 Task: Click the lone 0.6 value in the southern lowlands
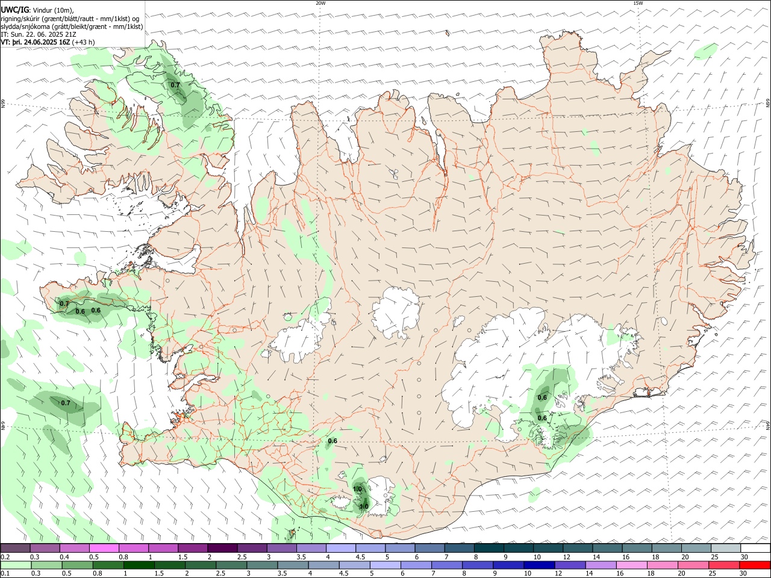(x=332, y=441)
